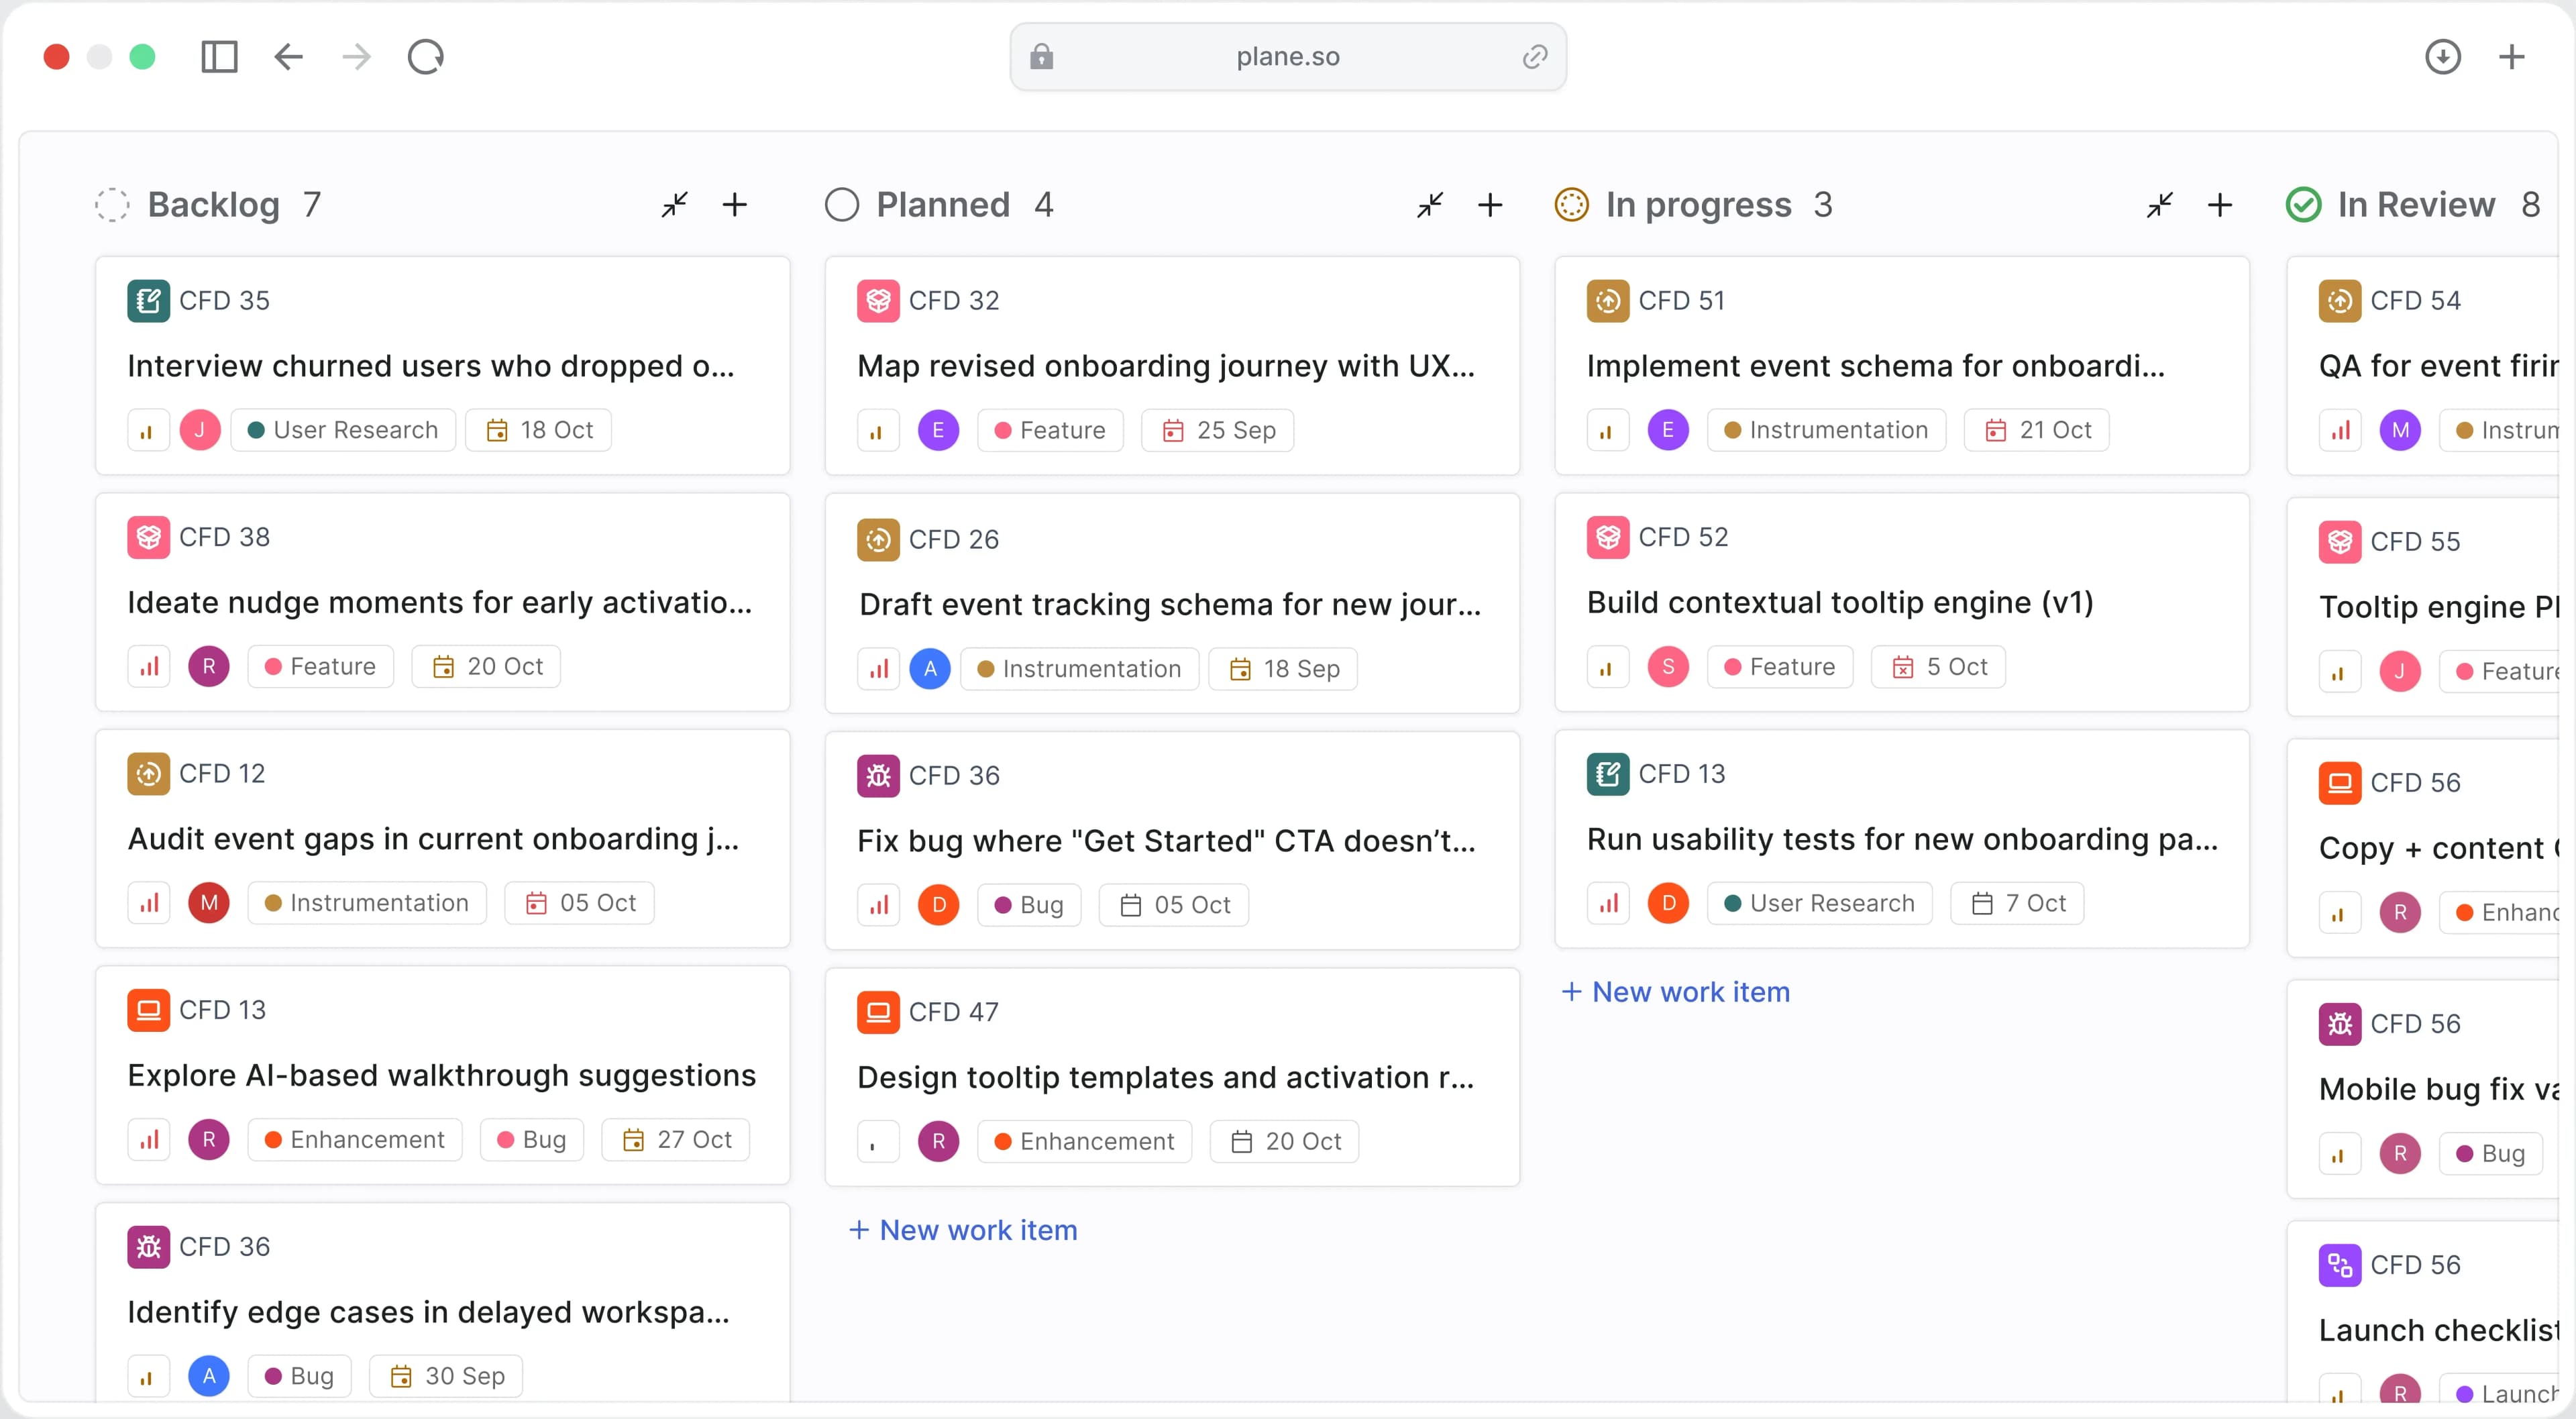This screenshot has width=2576, height=1419.
Task: Add new work item under In progress column
Action: coord(1676,993)
